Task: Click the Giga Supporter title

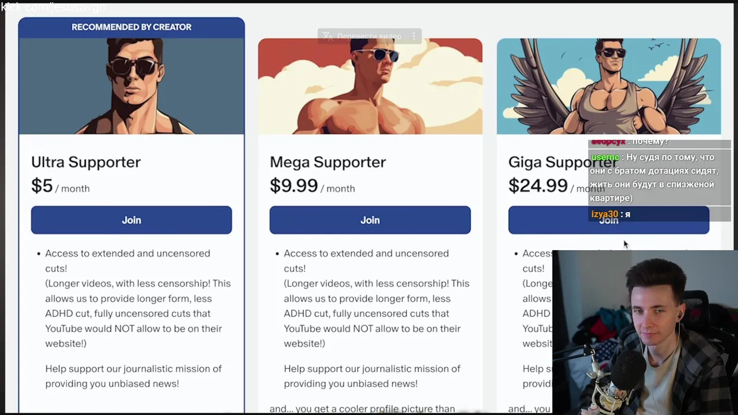Action: [x=548, y=163]
